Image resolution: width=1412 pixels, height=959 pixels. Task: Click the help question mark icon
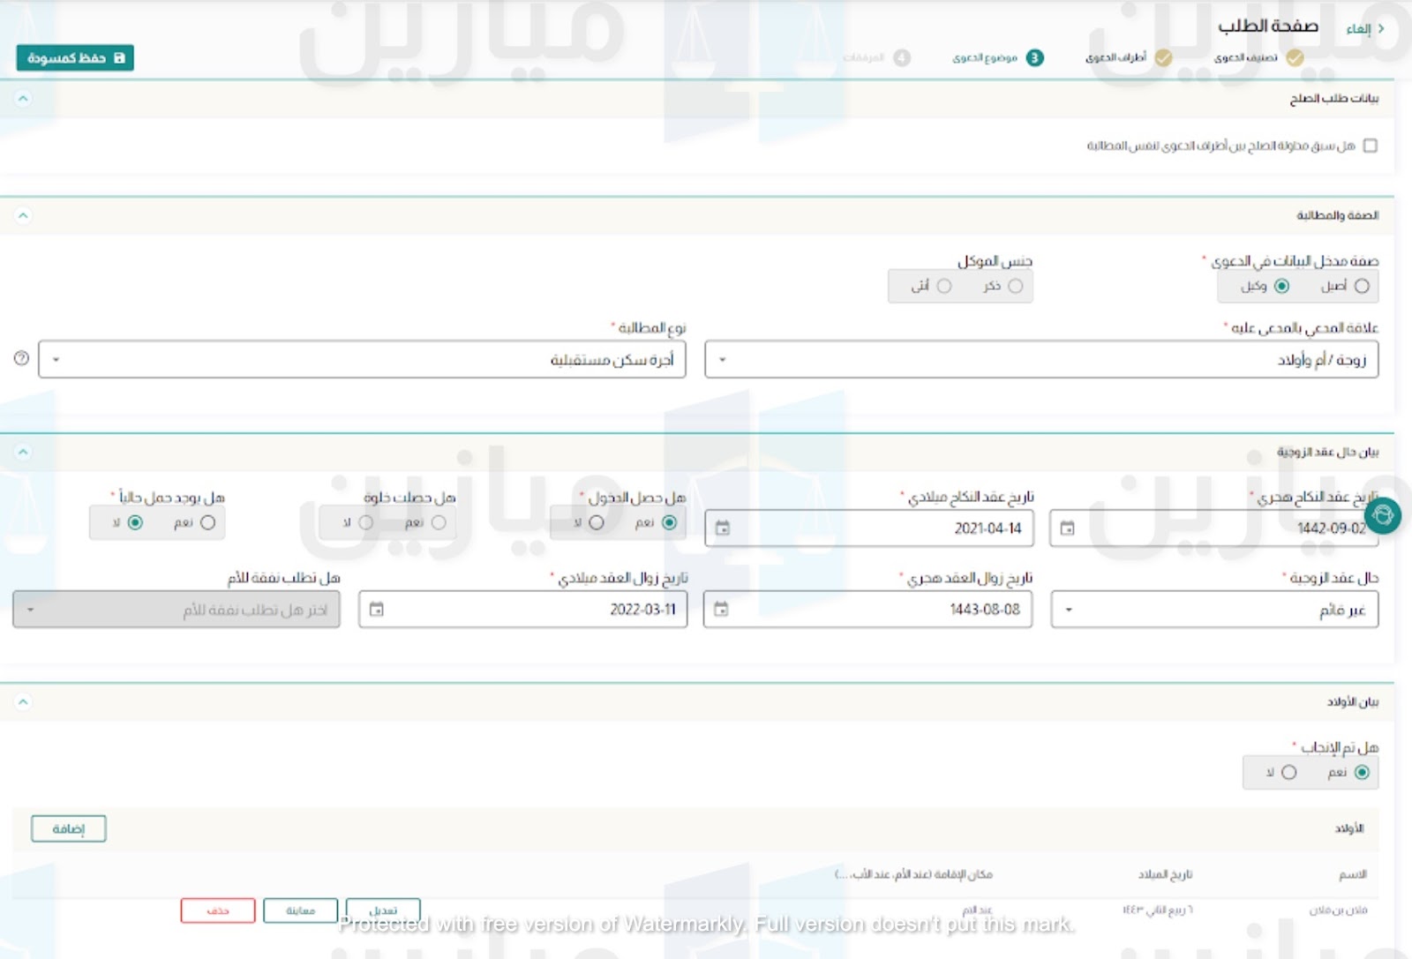pos(21,358)
